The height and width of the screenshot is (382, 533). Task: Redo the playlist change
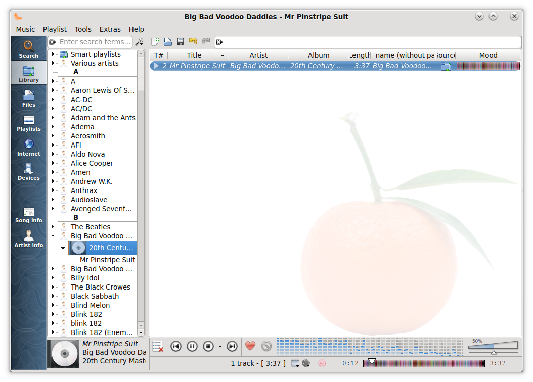click(206, 42)
